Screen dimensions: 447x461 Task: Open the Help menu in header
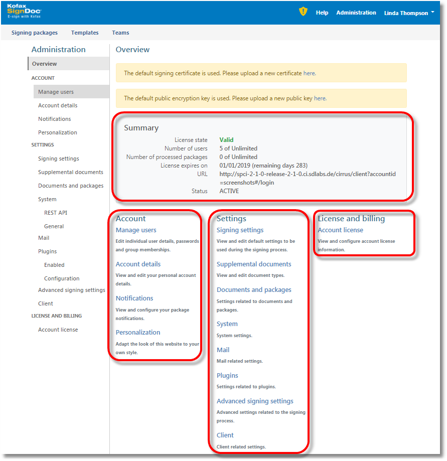[322, 13]
